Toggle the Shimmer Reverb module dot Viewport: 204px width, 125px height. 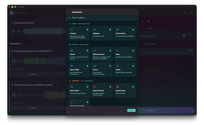pyautogui.click(x=110, y=51)
